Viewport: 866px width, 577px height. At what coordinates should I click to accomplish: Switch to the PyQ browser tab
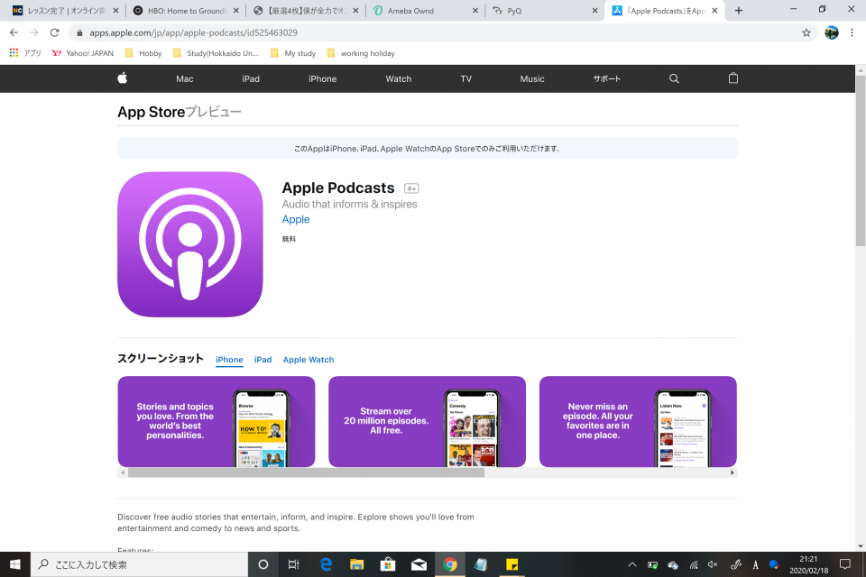[x=544, y=11]
